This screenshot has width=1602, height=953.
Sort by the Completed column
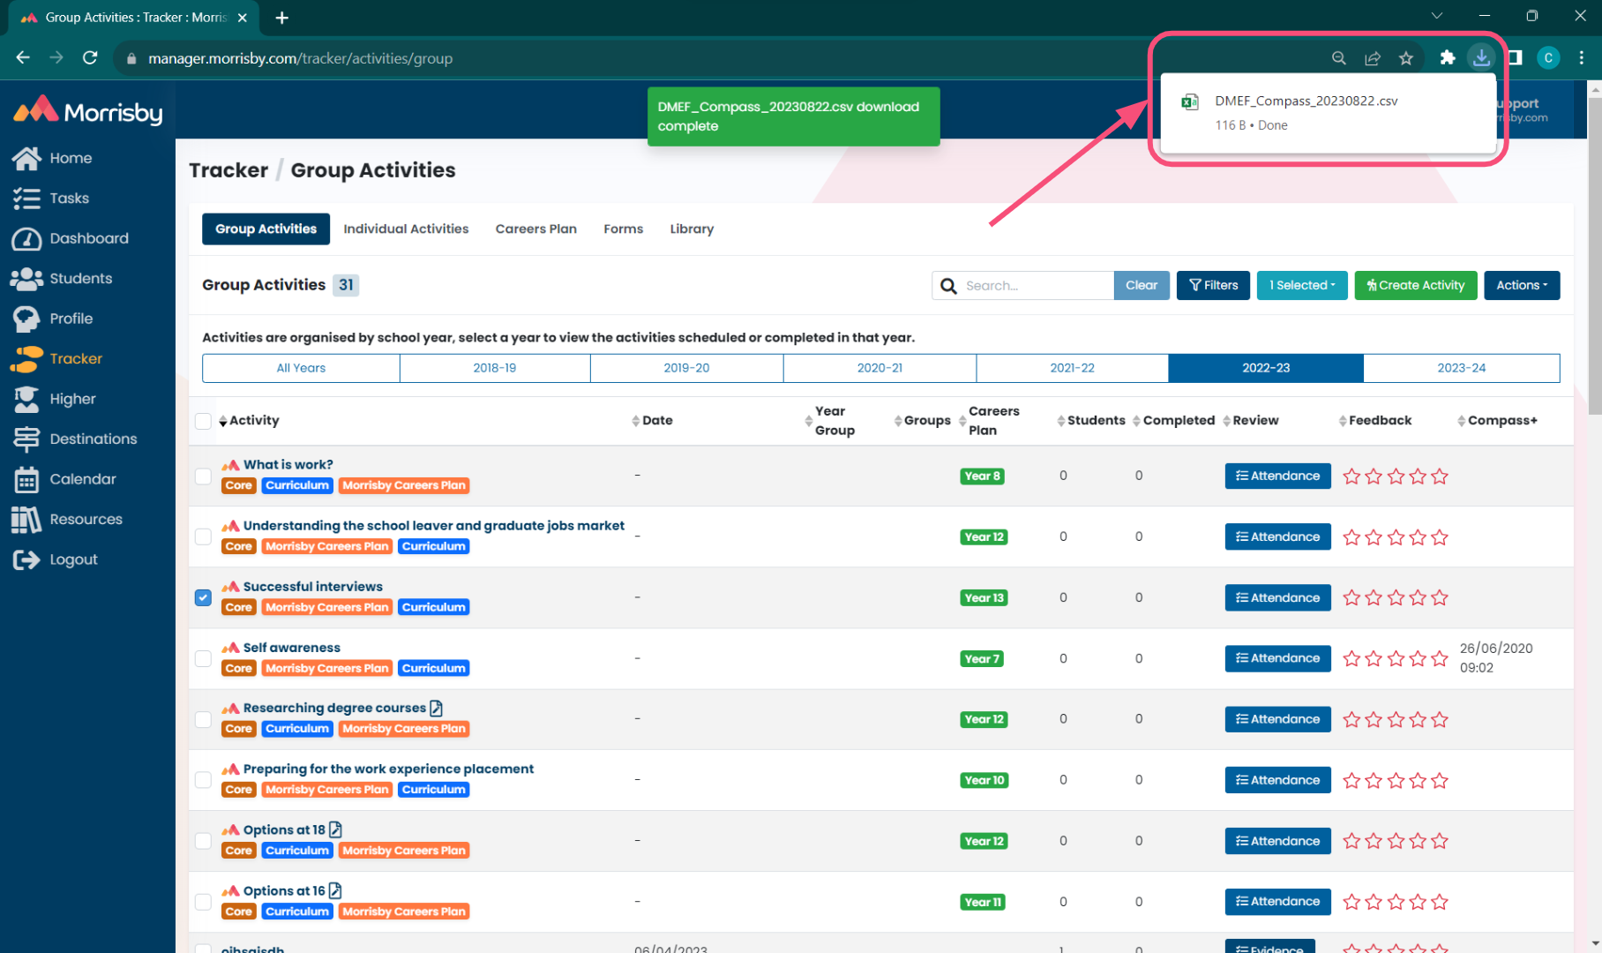(1173, 421)
